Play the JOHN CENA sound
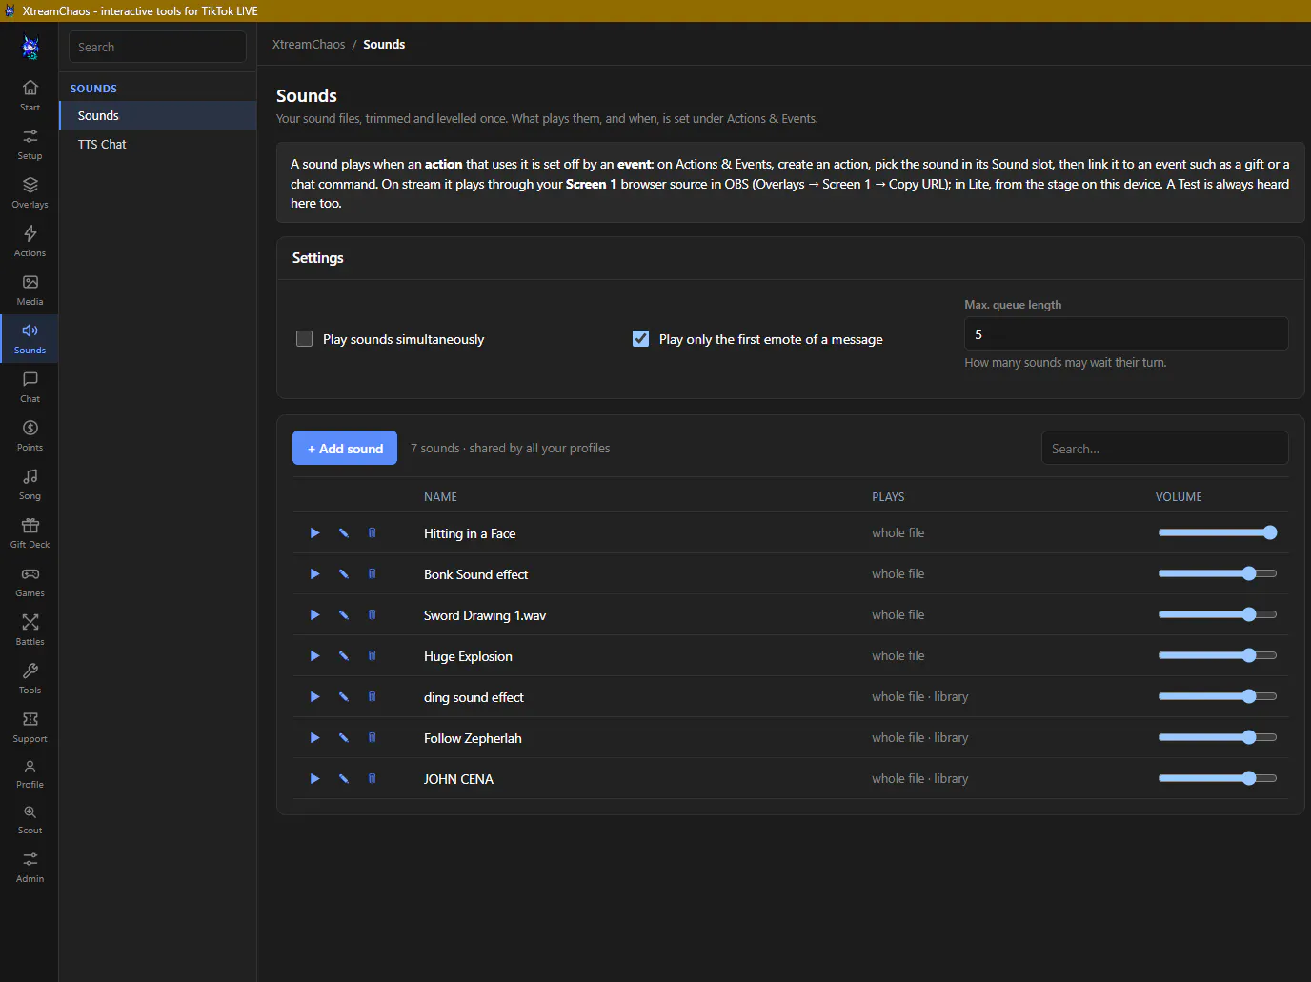The width and height of the screenshot is (1311, 982). [x=314, y=779]
